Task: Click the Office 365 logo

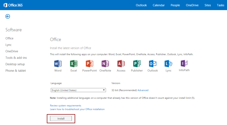Action: point(13,5)
